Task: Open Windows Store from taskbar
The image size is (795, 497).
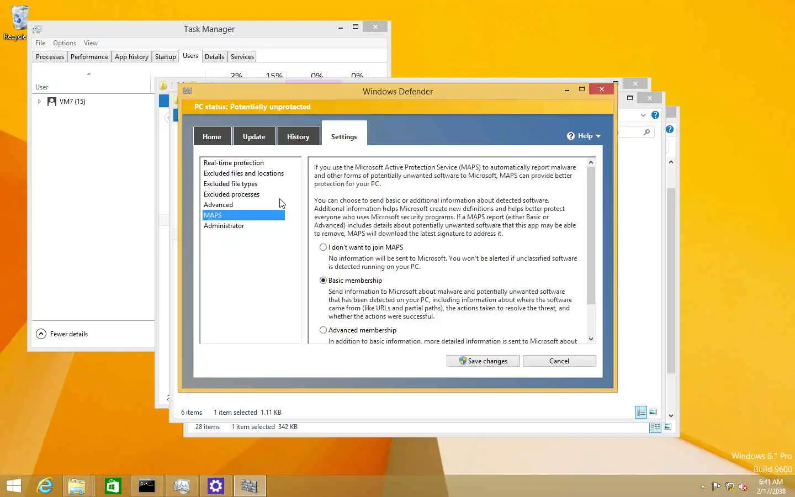Action: click(113, 486)
